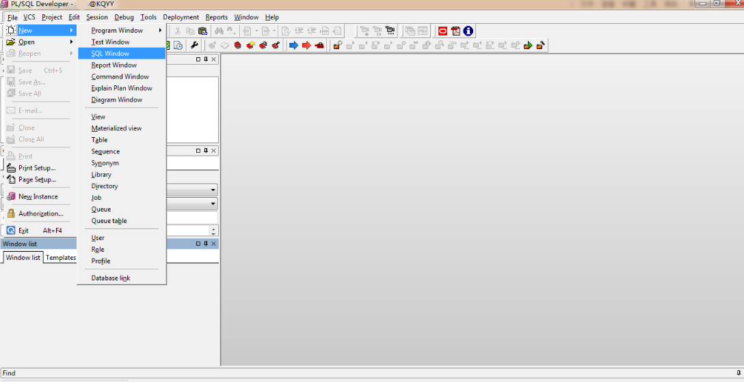Pin the middle docked panel
The height and width of the screenshot is (382, 744).
[206, 151]
